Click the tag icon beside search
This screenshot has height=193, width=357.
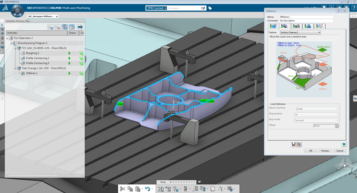[210, 8]
